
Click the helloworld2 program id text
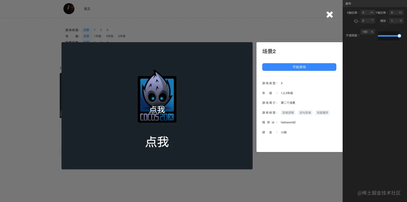288,122
